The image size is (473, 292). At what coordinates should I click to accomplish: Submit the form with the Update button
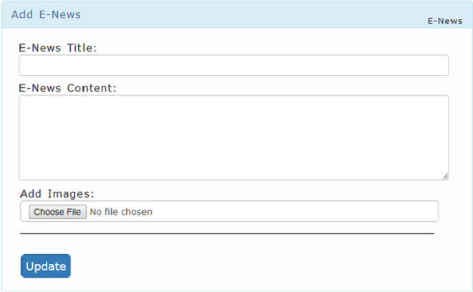[x=46, y=266]
